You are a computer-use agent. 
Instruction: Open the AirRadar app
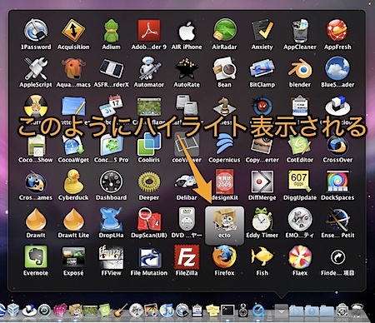224,30
